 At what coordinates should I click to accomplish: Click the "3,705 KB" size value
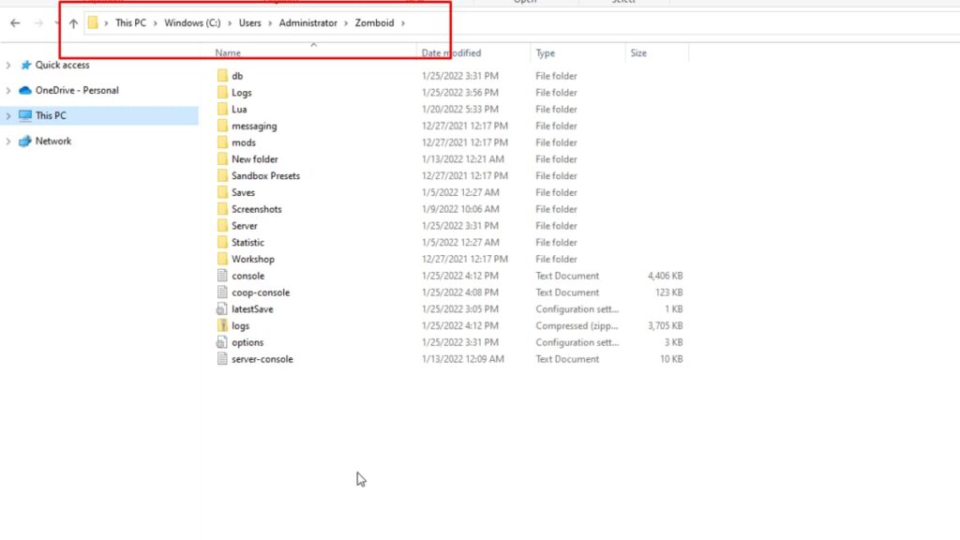pos(665,325)
